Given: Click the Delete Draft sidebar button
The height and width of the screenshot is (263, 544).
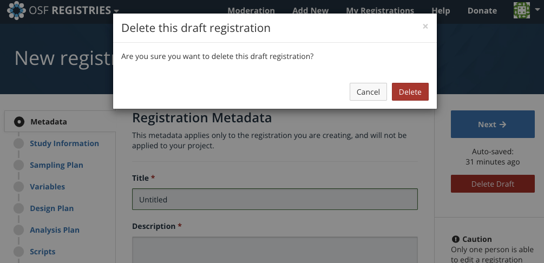Looking at the screenshot, I should [493, 184].
